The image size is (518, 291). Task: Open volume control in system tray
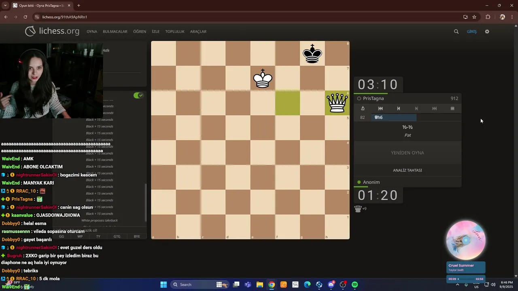tap(493, 285)
